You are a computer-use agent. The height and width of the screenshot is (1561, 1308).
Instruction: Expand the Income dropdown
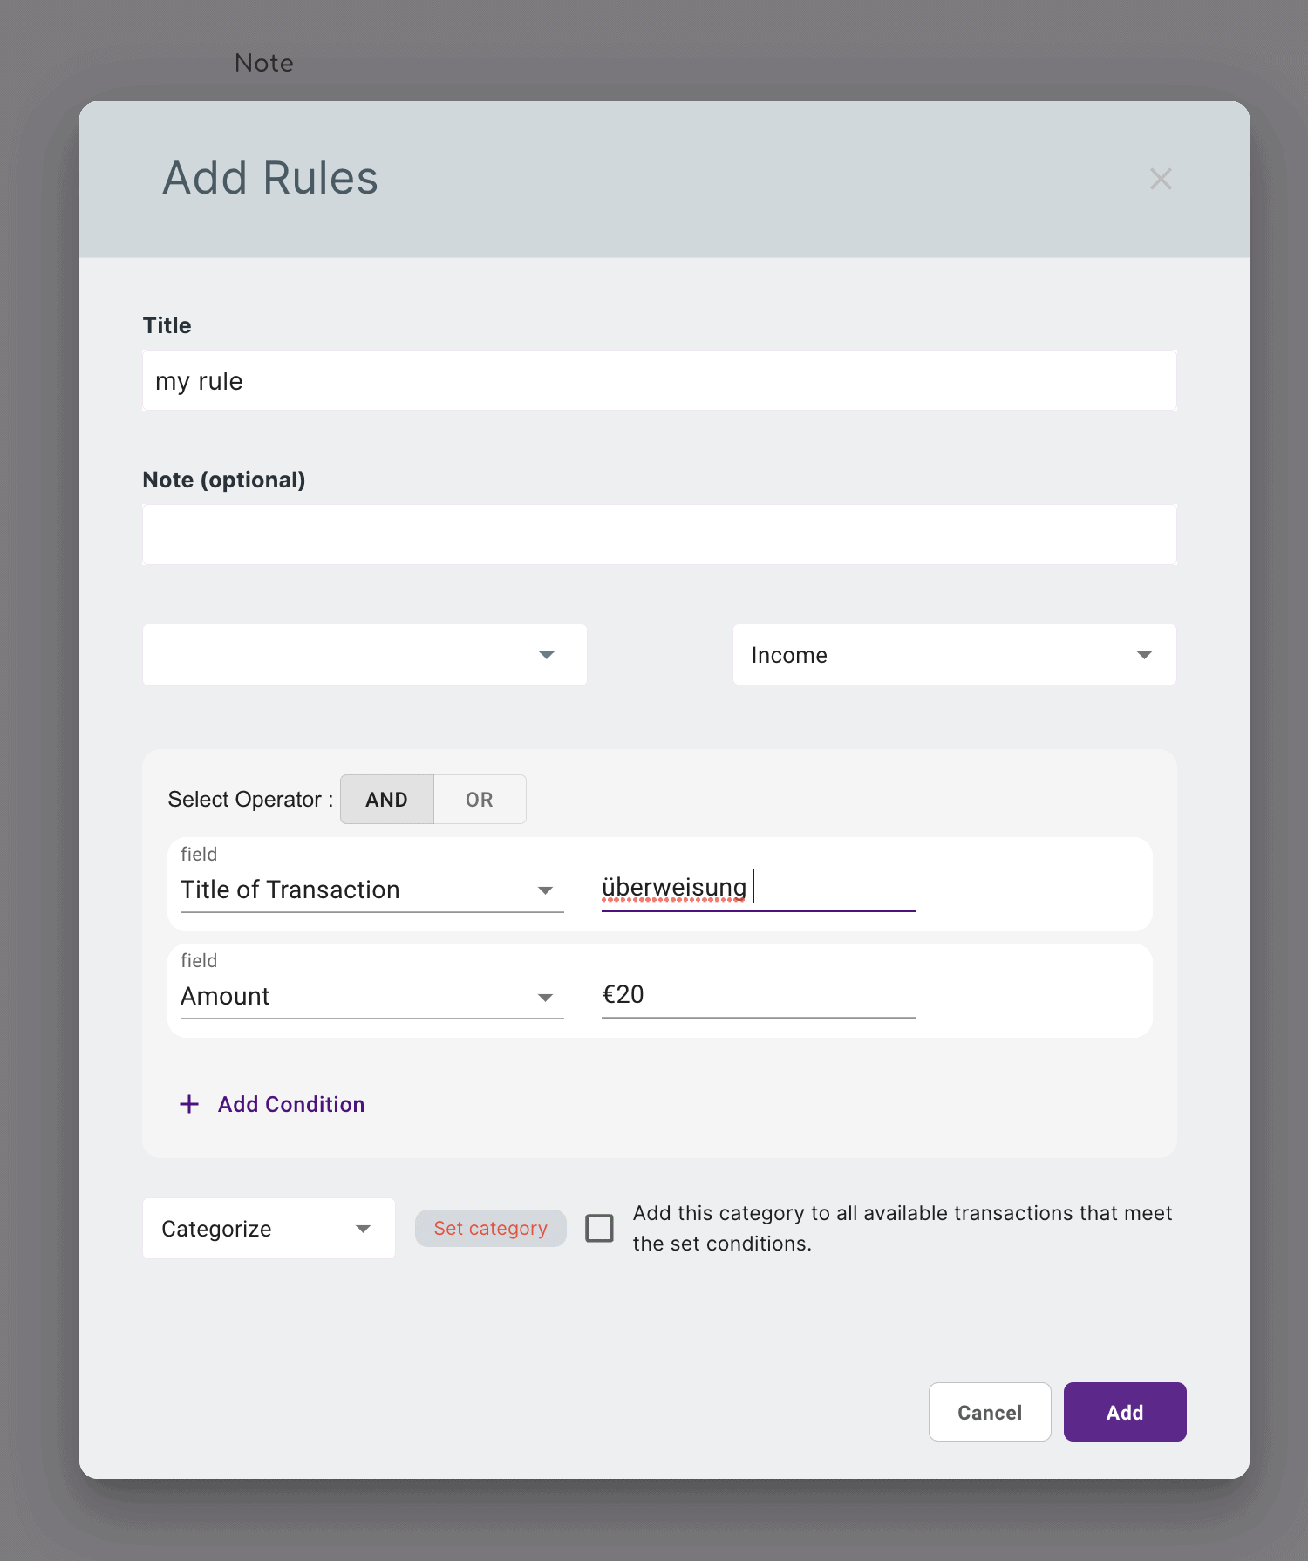point(954,655)
